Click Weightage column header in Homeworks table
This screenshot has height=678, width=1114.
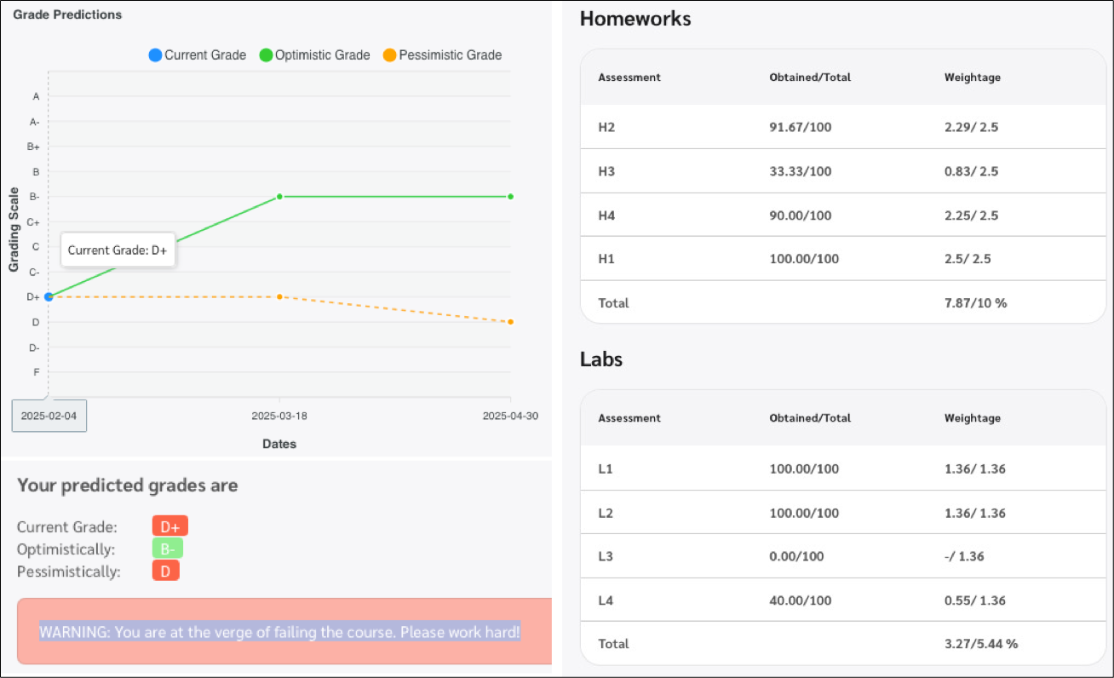pos(972,78)
